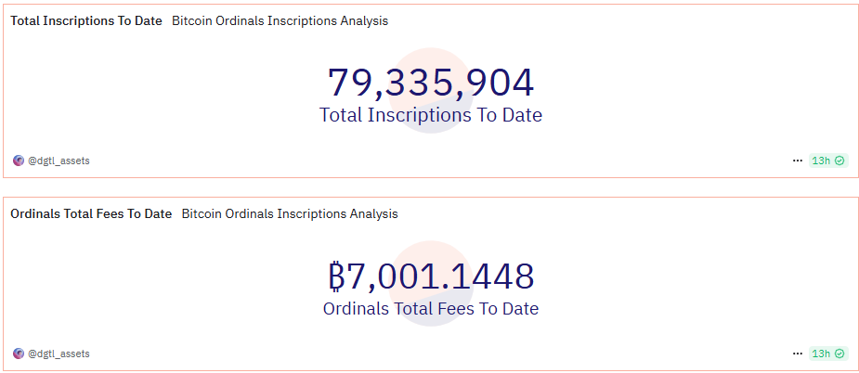Viewport: 859px width, 373px height.
Task: Open three-dot menu in Total Inscriptions panel
Action: pos(797,161)
